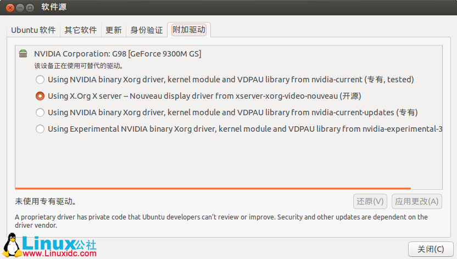Click the 还原(V) revert button
The height and width of the screenshot is (259, 457).
click(x=370, y=201)
